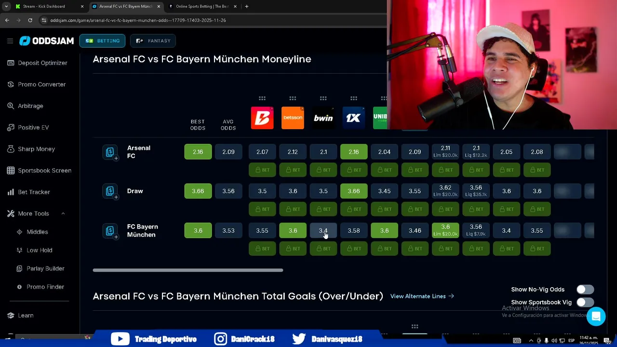This screenshot has height=347, width=617.
Task: Add Arsenal FC bet to tracker
Action: 110,152
